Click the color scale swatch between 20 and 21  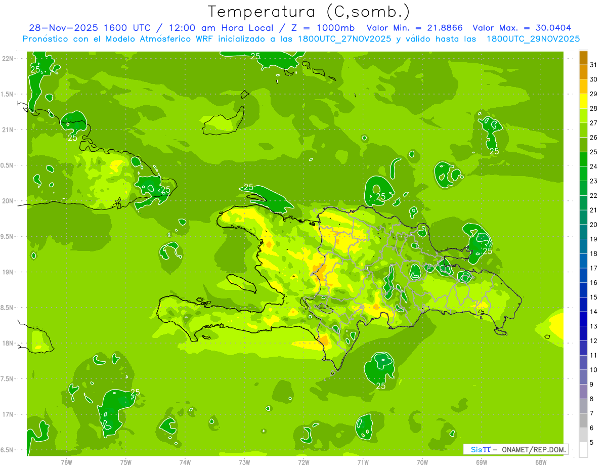click(583, 218)
